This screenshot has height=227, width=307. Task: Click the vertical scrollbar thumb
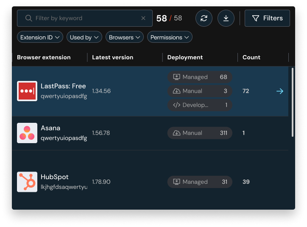click(292, 102)
